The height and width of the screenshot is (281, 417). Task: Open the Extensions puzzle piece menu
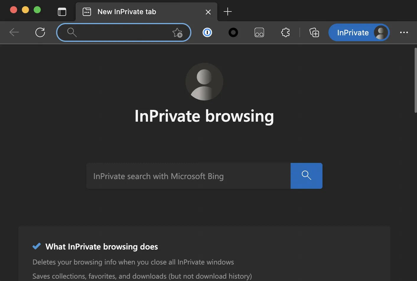(x=285, y=32)
